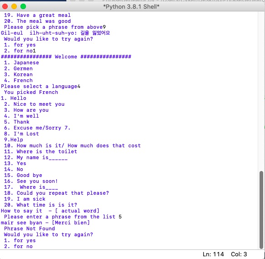The width and height of the screenshot is (265, 259).
Task: Click the '2. for no1' line
Action: pos(20,51)
